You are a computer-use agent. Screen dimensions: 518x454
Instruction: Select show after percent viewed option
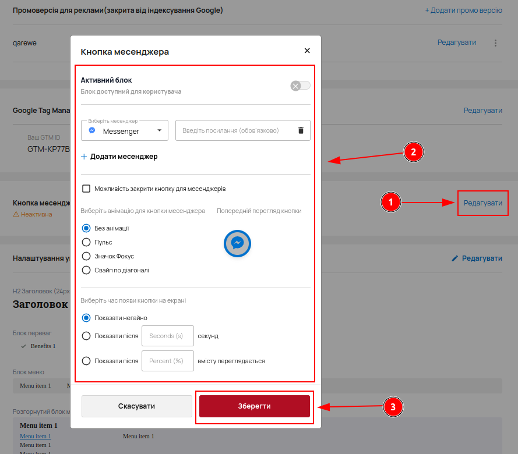86,361
